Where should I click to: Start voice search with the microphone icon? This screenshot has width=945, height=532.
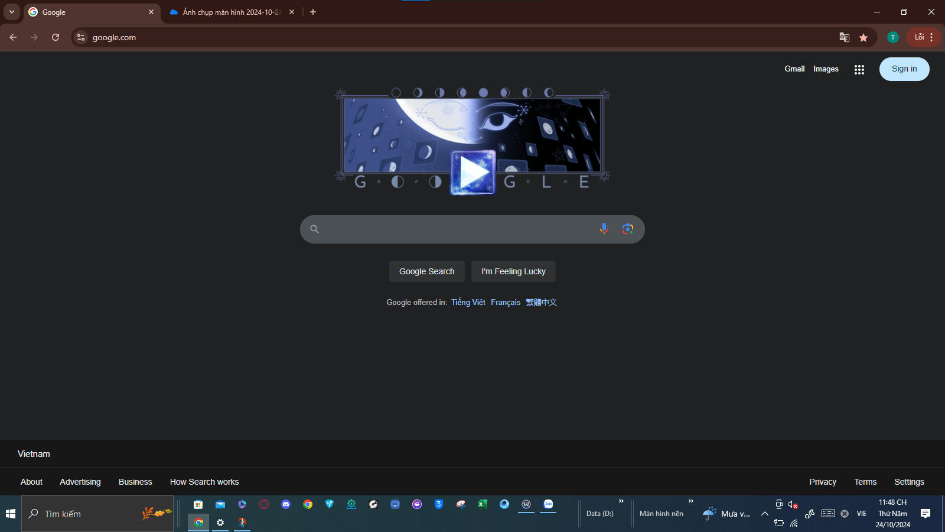pyautogui.click(x=604, y=229)
